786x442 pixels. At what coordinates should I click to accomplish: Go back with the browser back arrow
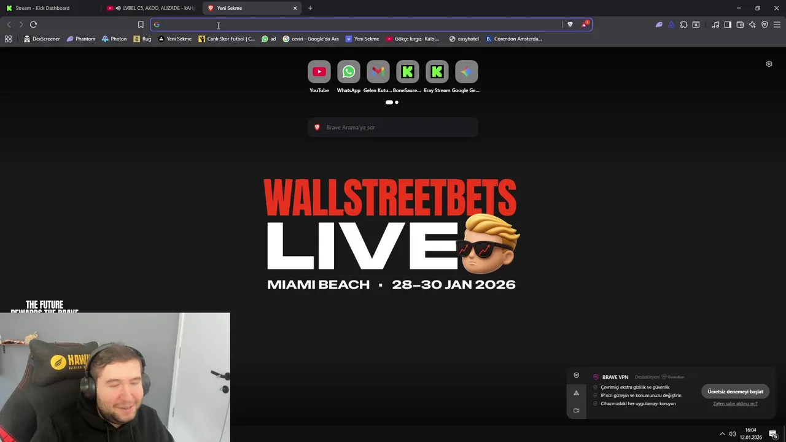coord(9,25)
